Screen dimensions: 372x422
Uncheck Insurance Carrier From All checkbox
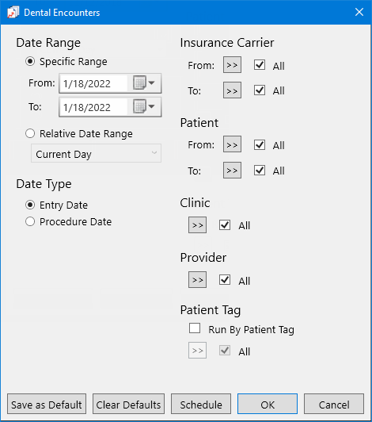pos(260,65)
